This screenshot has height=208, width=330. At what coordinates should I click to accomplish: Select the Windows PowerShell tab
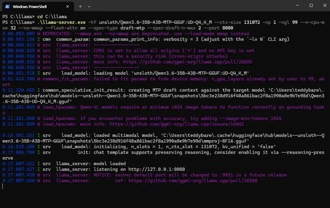click(38, 6)
